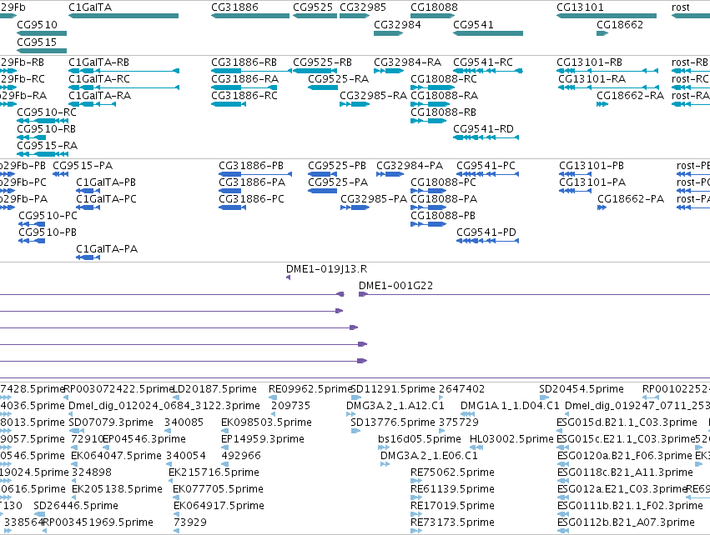Viewport: 710px width, 535px height.
Task: Open EST HL03002.5prime
Action: tap(511, 439)
